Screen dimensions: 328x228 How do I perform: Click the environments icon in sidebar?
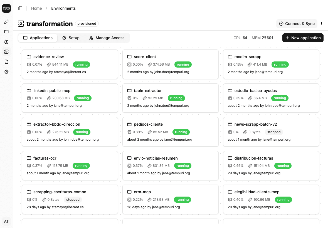tap(6, 52)
